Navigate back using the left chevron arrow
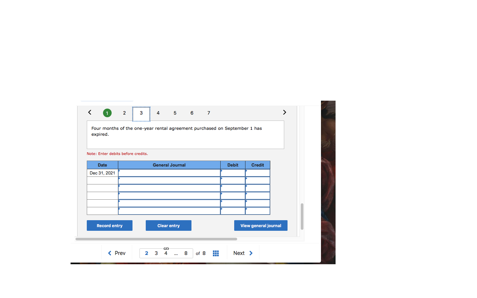477x298 pixels. coord(89,113)
